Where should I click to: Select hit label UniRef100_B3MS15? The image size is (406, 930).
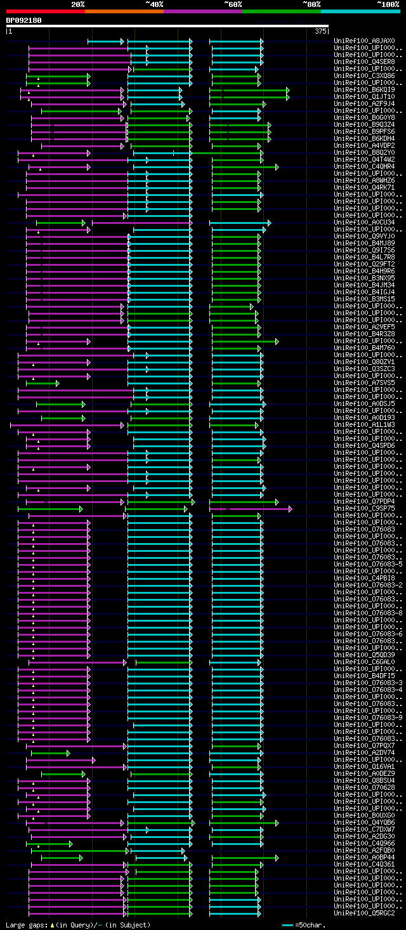[365, 299]
